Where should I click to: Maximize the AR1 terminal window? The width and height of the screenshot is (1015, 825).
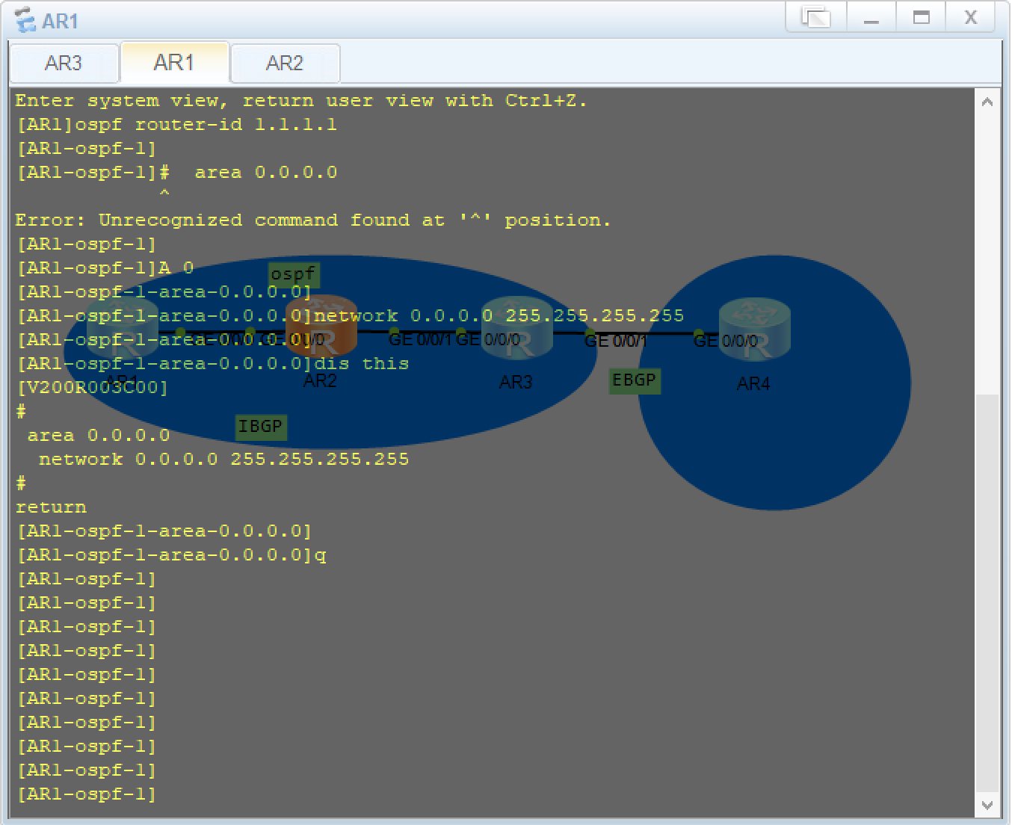[x=921, y=17]
